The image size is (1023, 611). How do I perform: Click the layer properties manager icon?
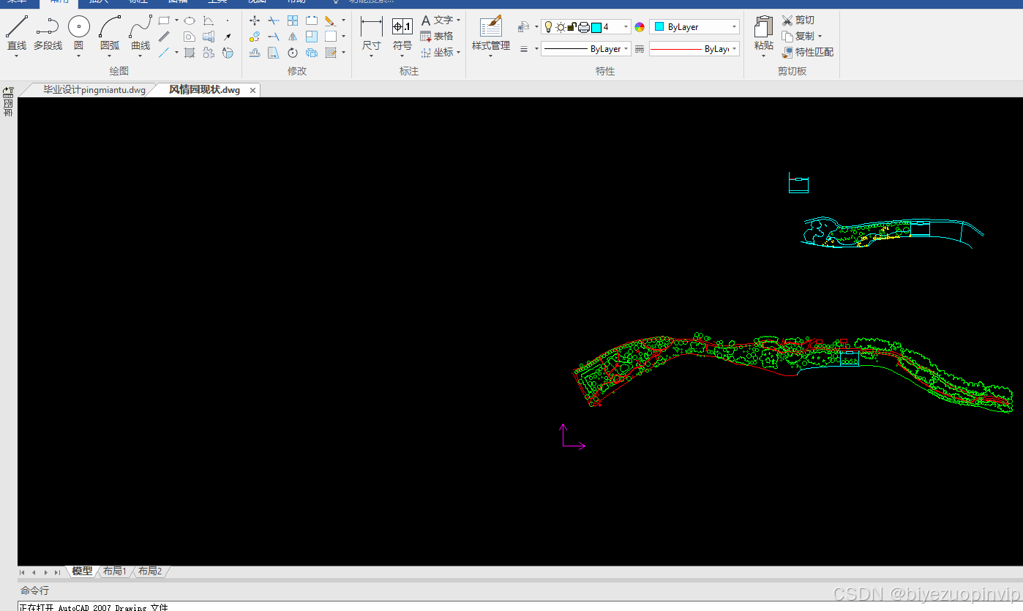click(x=523, y=27)
